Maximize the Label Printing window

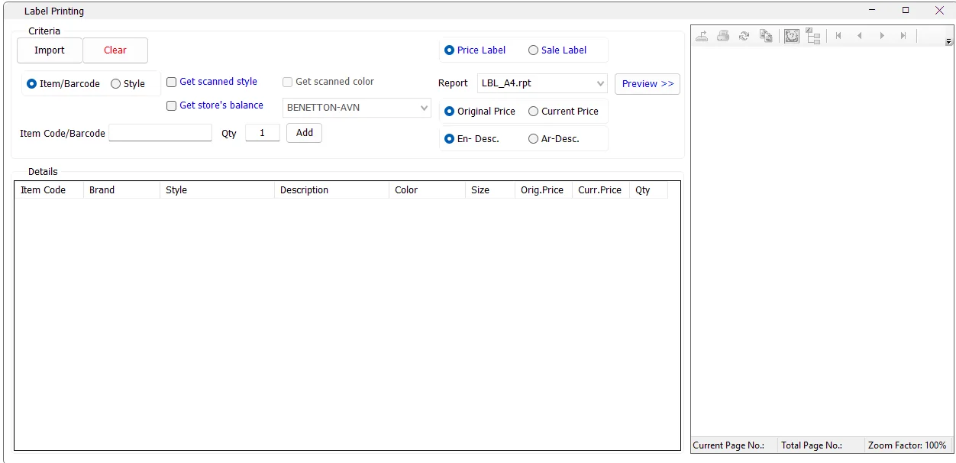click(x=906, y=11)
